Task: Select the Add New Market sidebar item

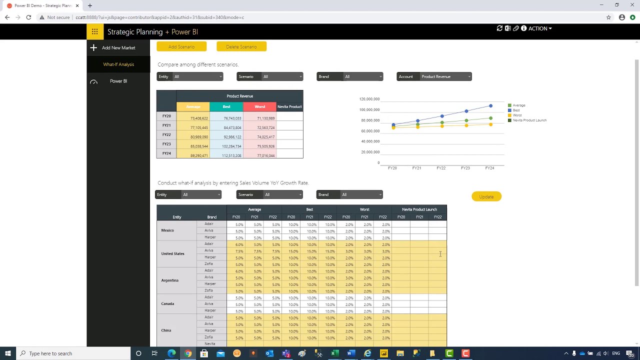Action: (x=118, y=47)
